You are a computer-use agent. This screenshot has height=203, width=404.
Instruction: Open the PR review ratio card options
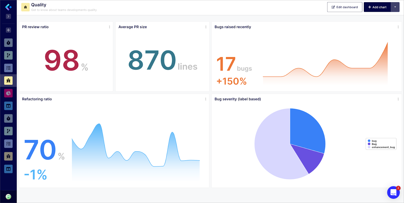(x=109, y=27)
